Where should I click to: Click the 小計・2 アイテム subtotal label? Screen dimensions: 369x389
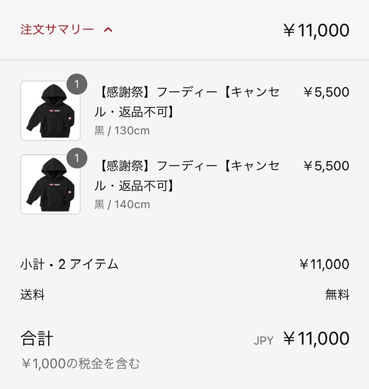[x=69, y=264]
